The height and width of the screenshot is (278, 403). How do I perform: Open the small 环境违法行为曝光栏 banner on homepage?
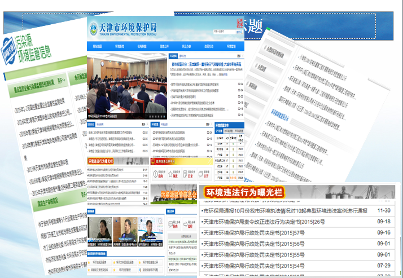point(118,161)
